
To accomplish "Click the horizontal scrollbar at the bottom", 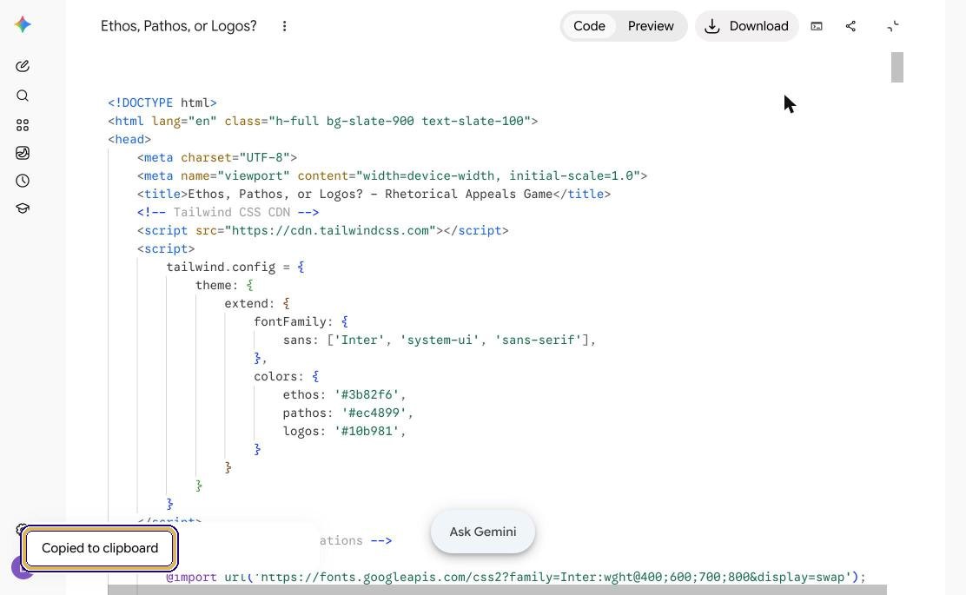I will [497, 590].
